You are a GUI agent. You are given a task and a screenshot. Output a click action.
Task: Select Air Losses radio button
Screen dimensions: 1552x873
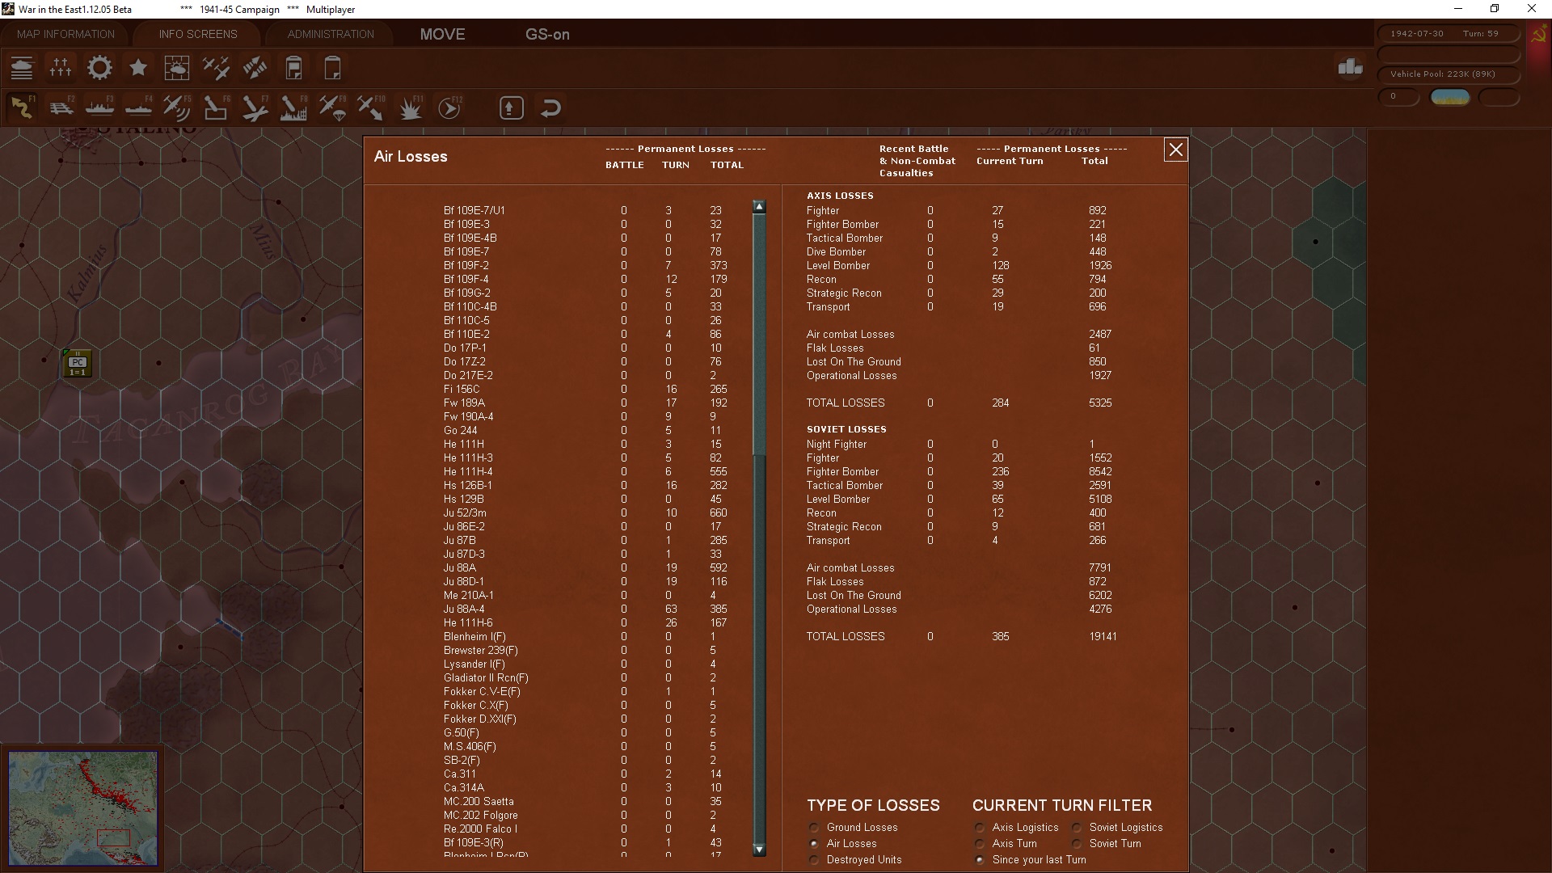pos(814,844)
